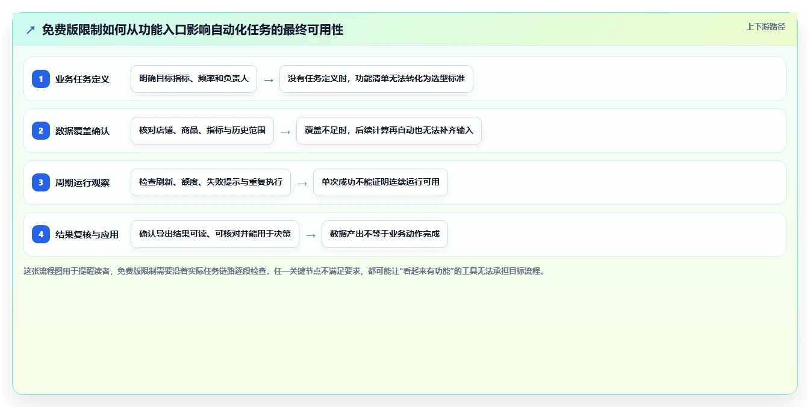Select the 周期运行观察 step label
Viewport: 810px width, 407px height.
83,183
